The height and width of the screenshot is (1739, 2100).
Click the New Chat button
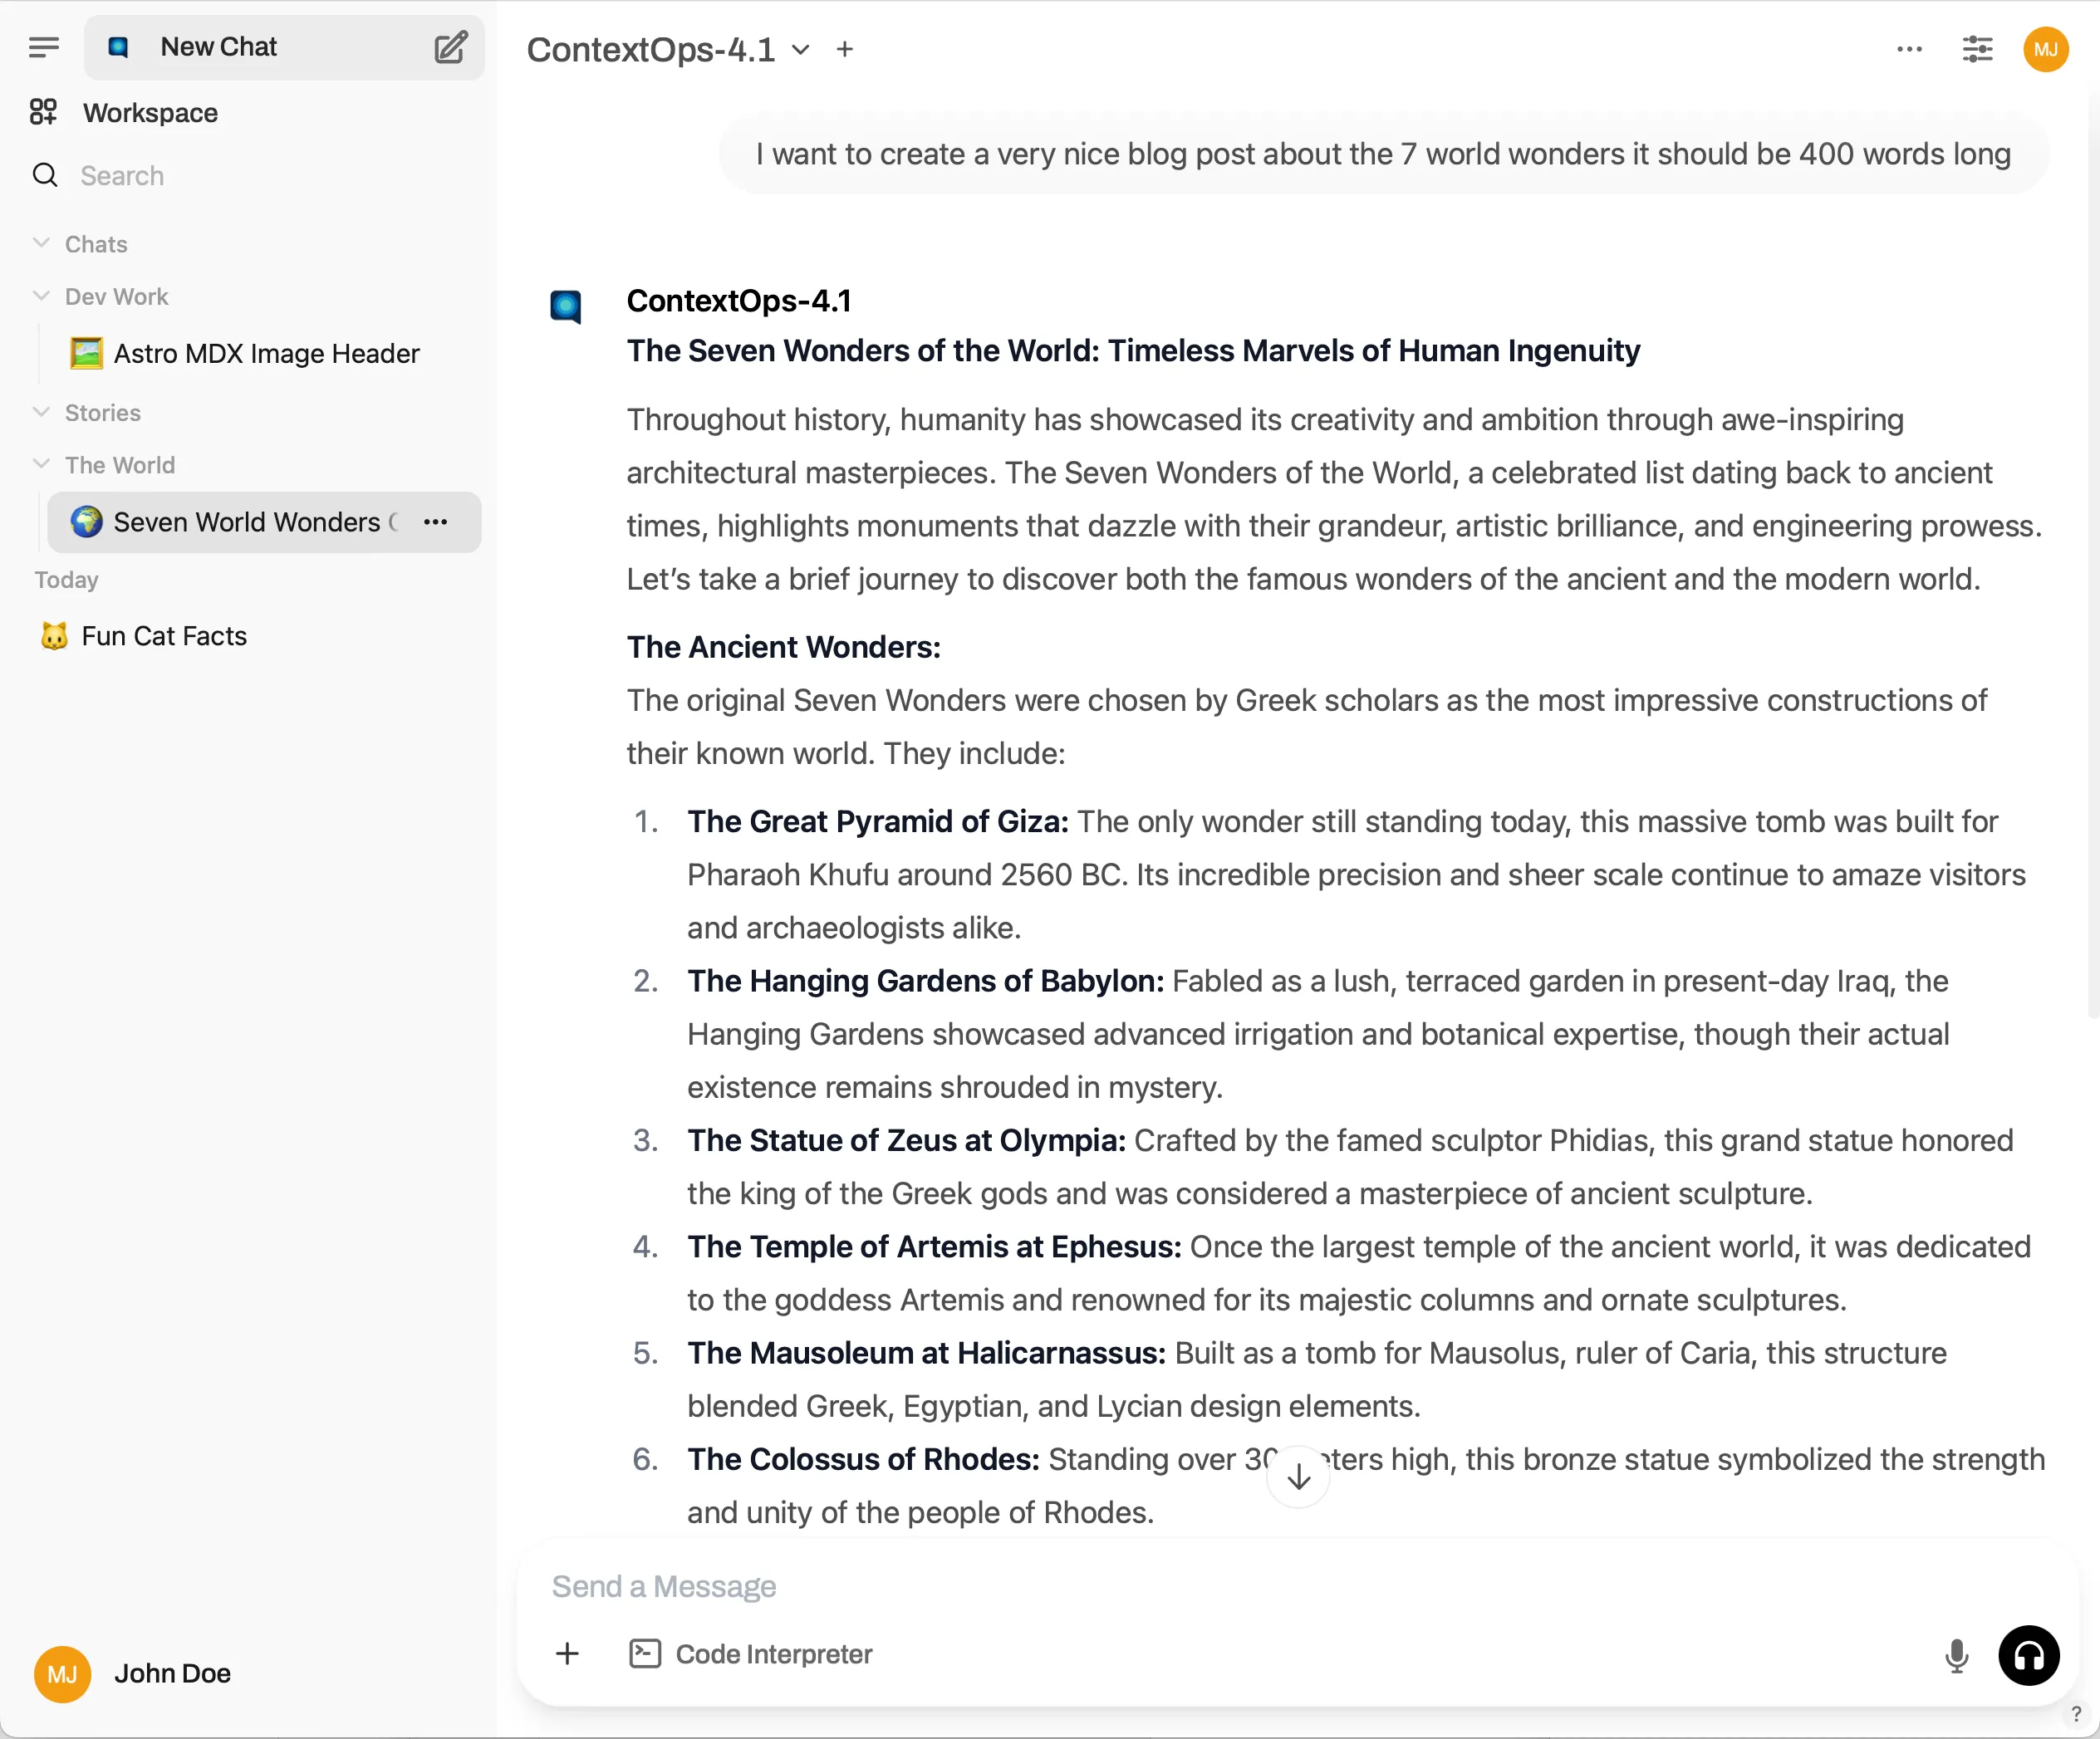click(284, 47)
